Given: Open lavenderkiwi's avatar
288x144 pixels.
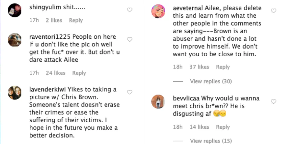Looking at the screenshot, I should pos(14,93).
